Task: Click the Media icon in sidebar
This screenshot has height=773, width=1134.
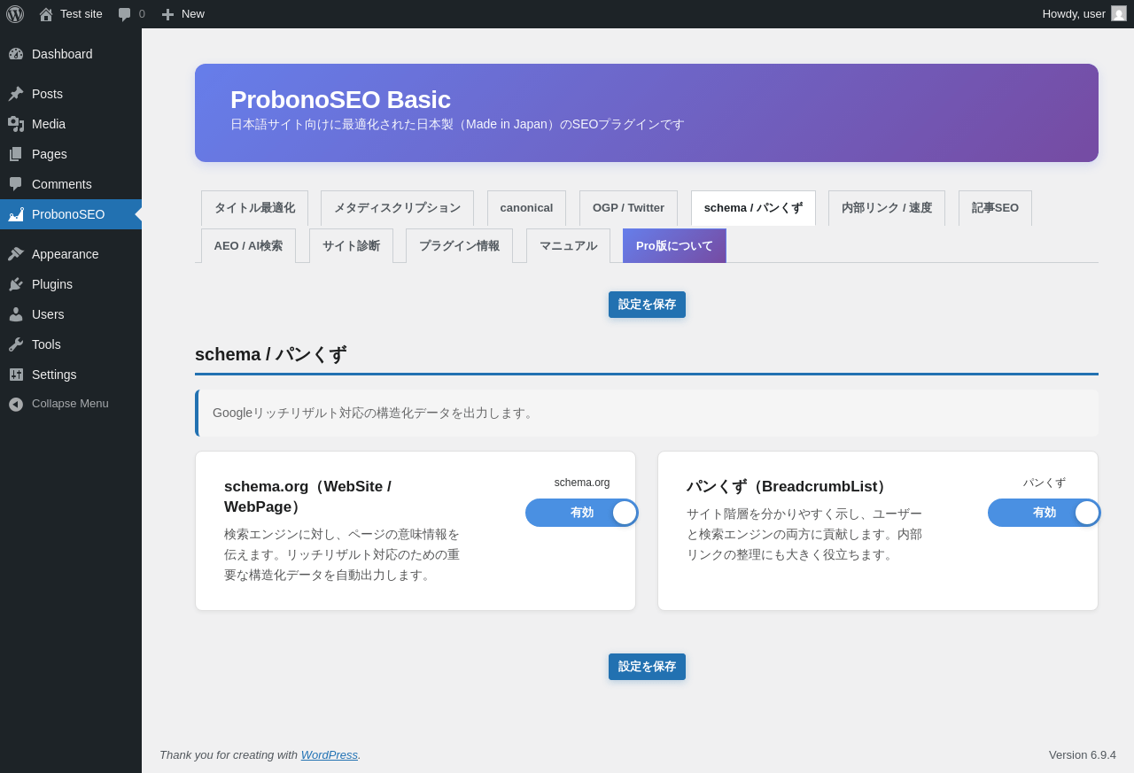Action: (16, 124)
